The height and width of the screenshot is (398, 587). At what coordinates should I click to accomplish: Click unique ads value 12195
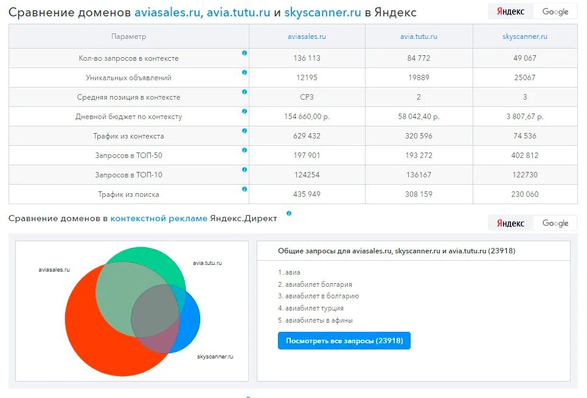[307, 78]
